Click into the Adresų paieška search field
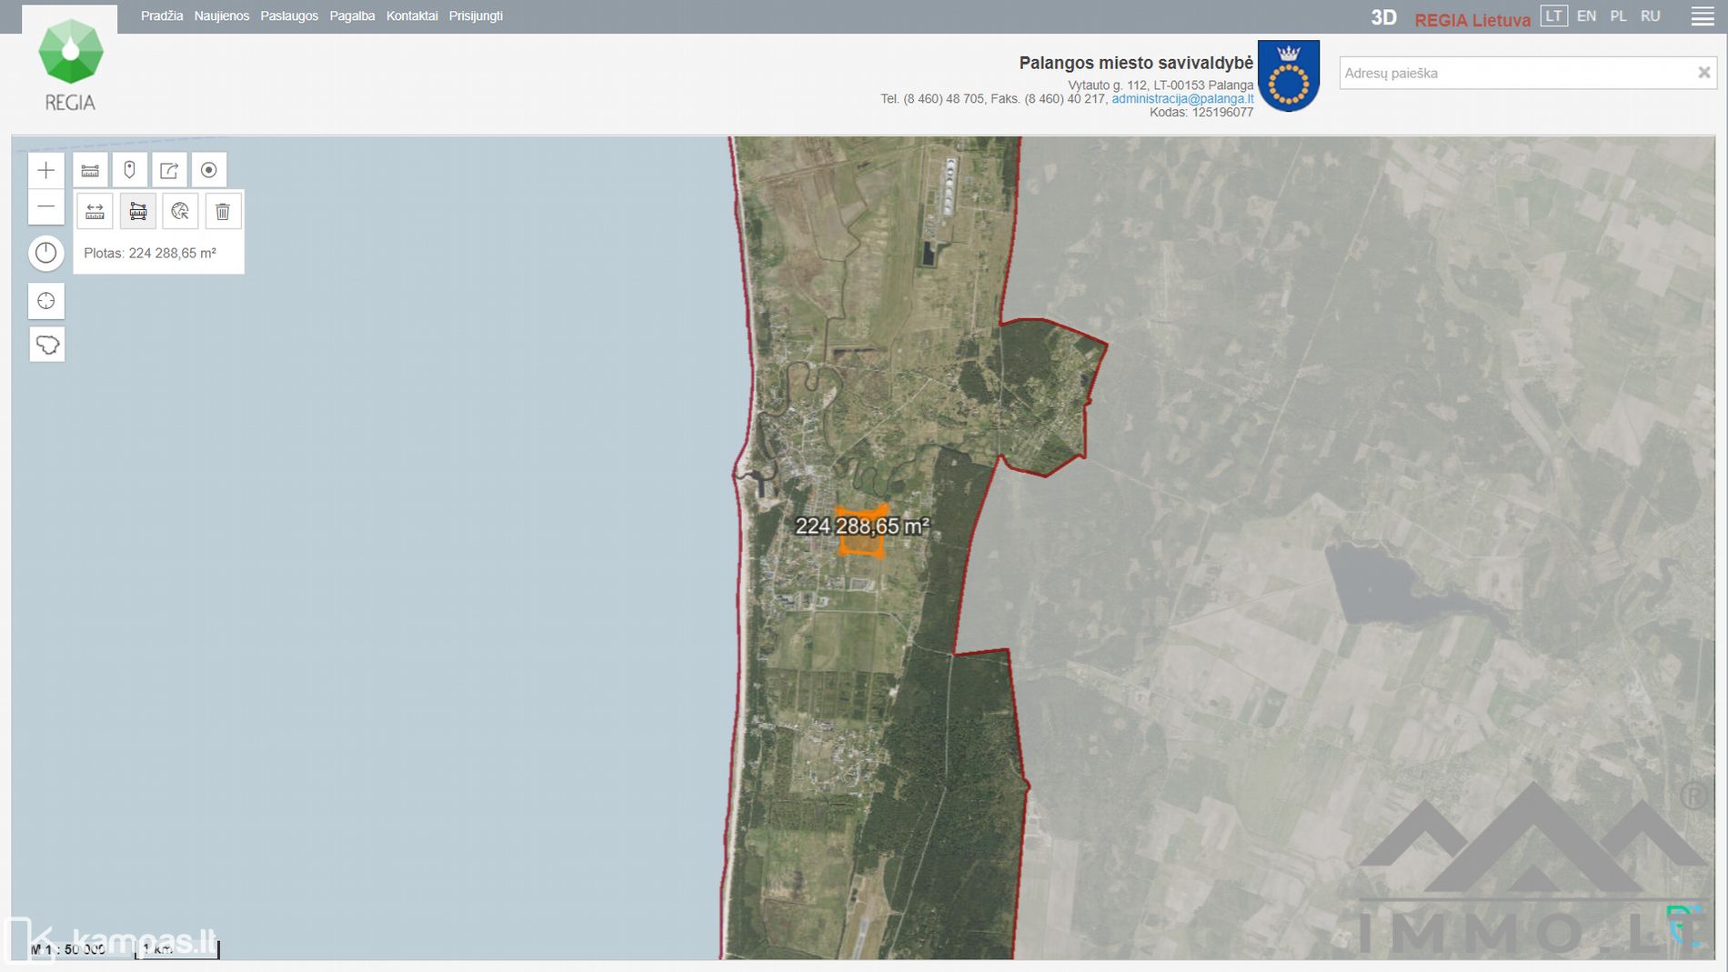1728x972 pixels. click(1514, 73)
